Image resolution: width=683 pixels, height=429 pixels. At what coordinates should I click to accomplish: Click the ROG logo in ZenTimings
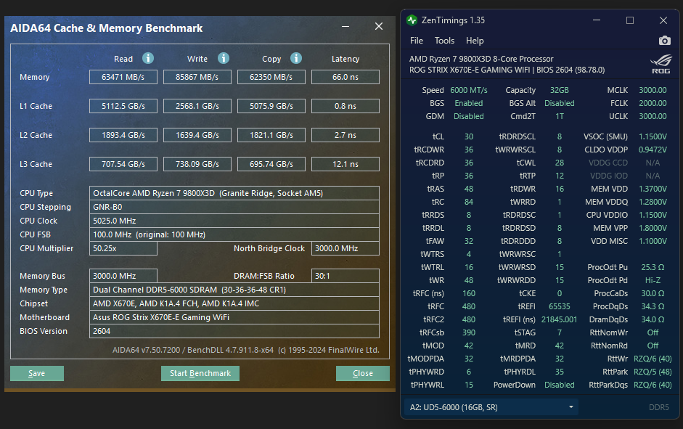660,65
